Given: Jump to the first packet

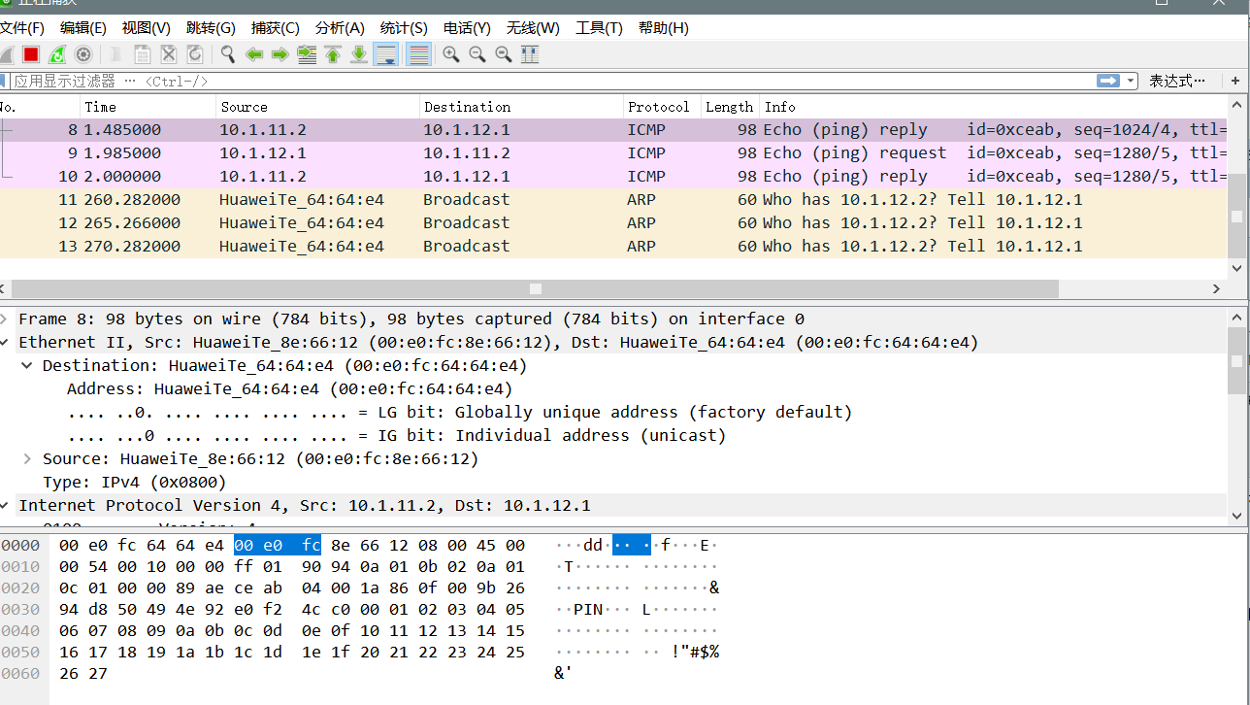Looking at the screenshot, I should tap(333, 54).
